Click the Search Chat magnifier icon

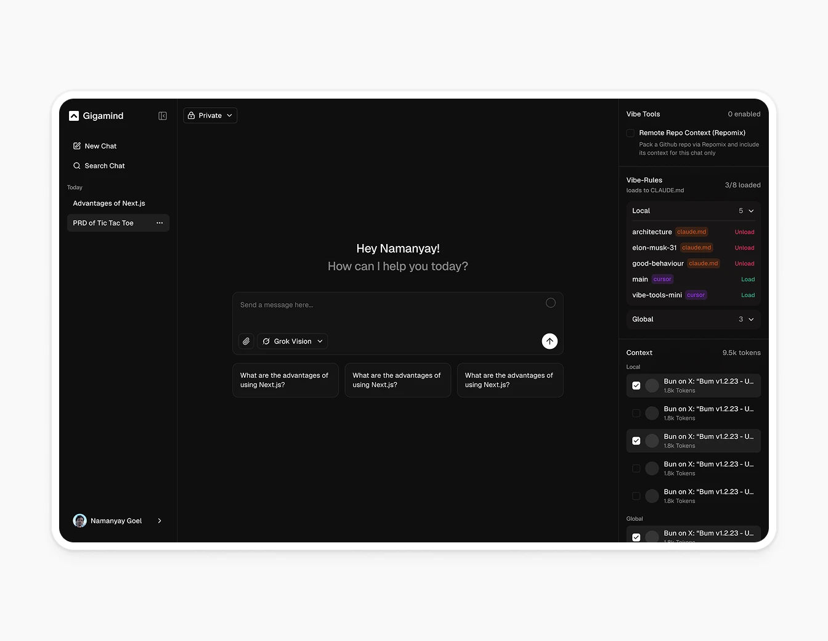point(76,165)
